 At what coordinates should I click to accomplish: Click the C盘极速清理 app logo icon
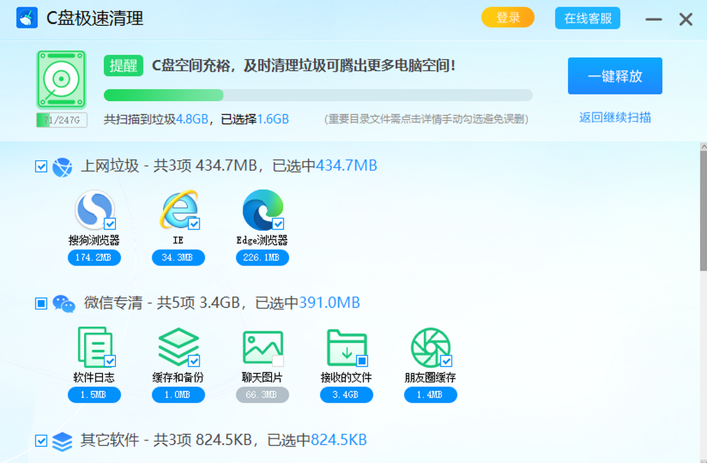coord(27,18)
